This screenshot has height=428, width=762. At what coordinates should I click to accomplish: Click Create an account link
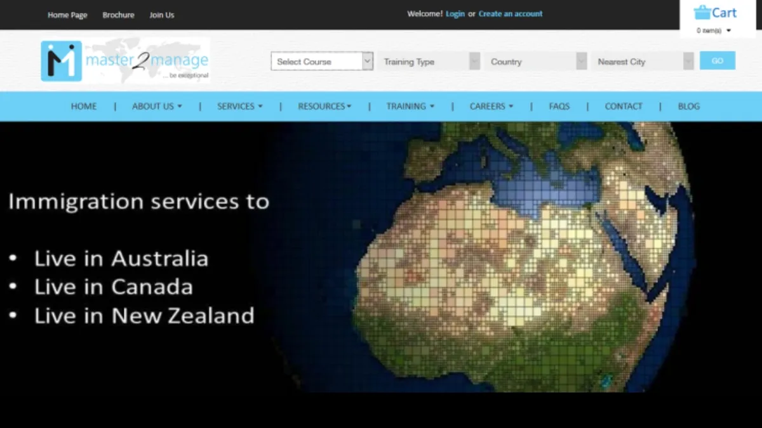point(511,14)
